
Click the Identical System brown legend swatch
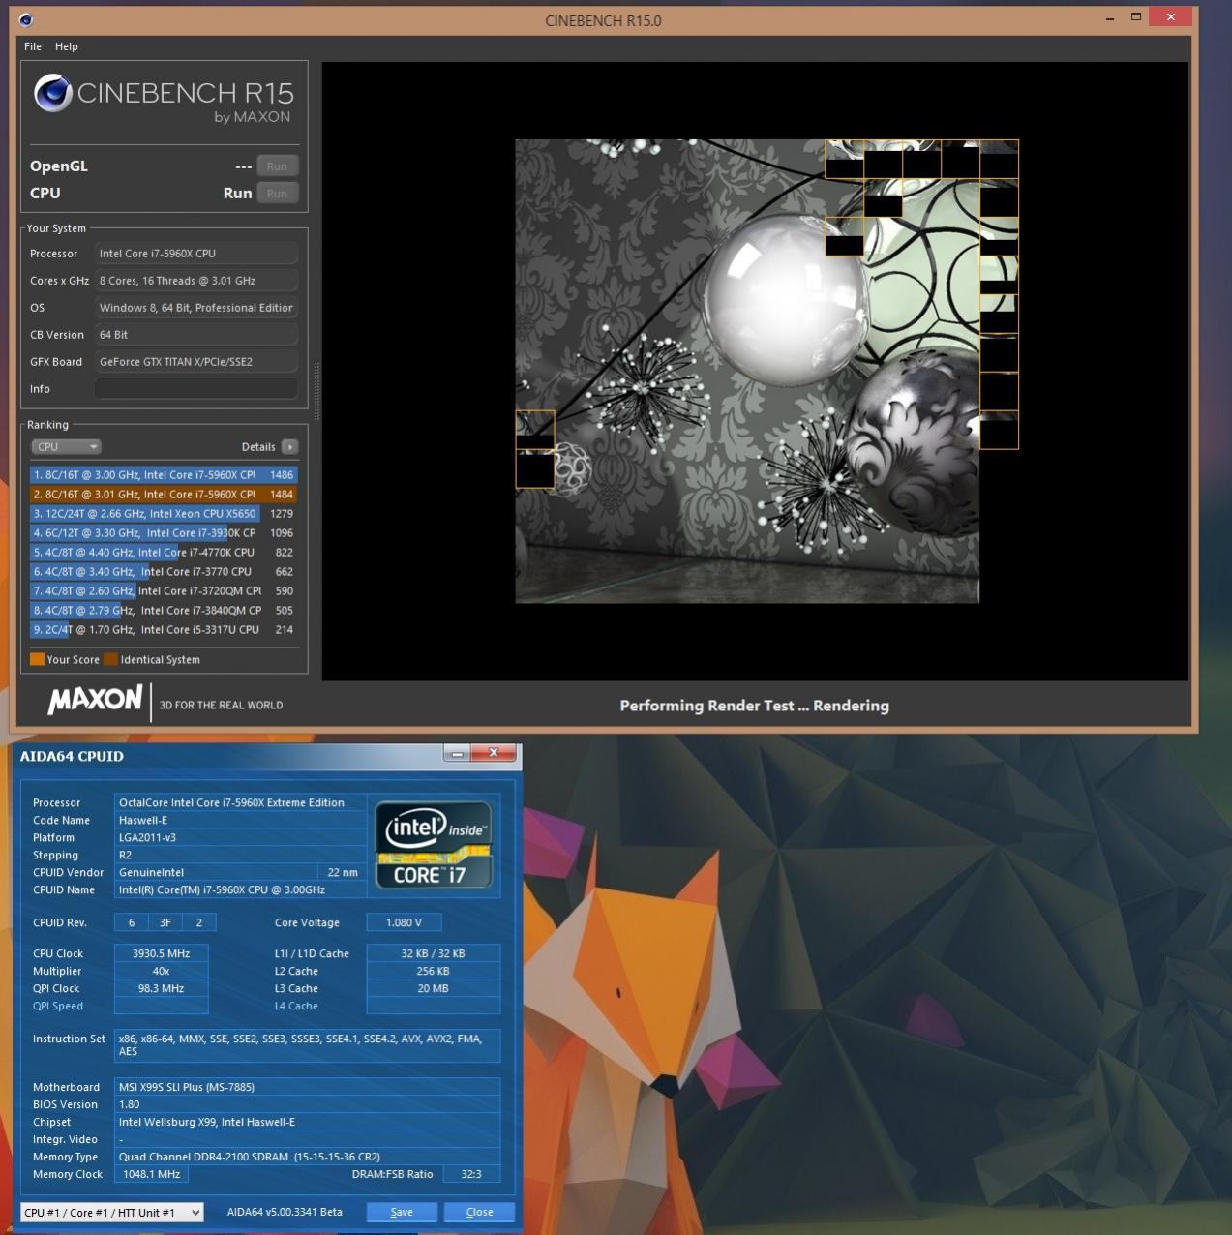point(110,660)
